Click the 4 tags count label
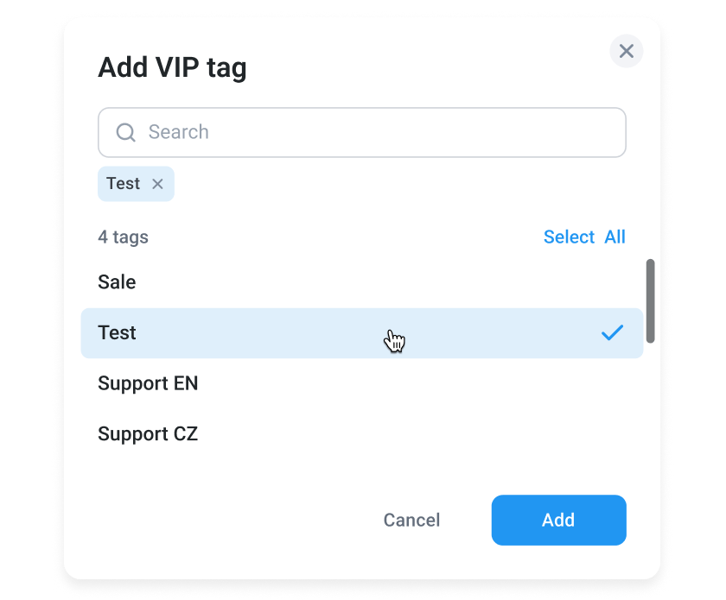The image size is (726, 600). point(123,237)
